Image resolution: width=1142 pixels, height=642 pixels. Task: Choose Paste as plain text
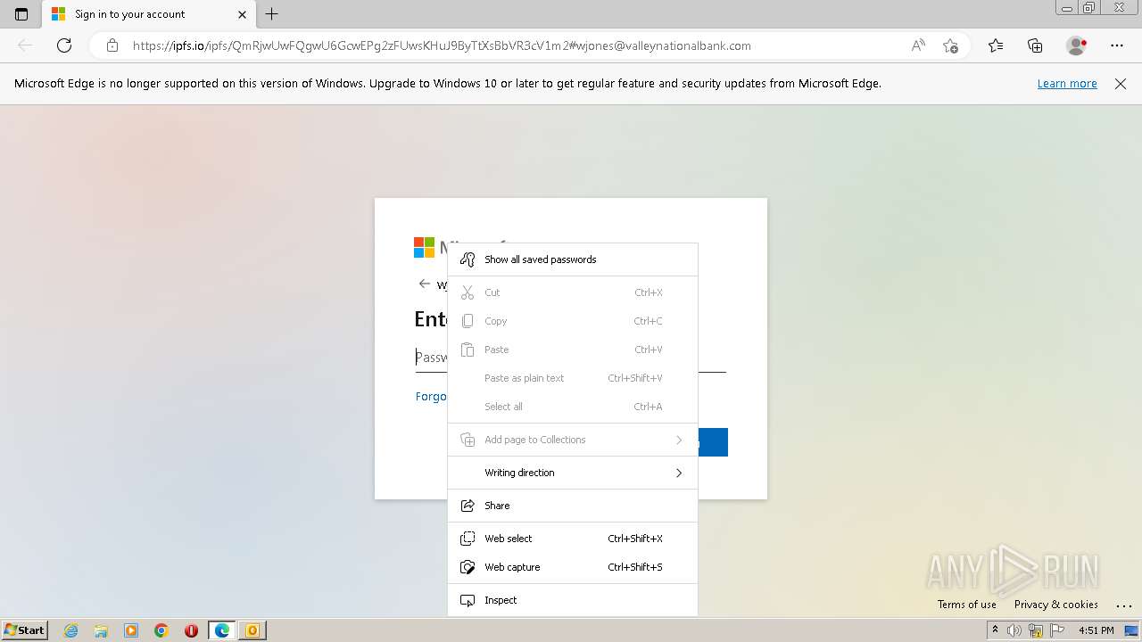[573, 378]
